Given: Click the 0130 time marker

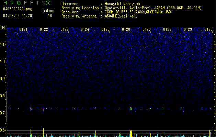Looking at the screenshot, I should tap(208, 29).
